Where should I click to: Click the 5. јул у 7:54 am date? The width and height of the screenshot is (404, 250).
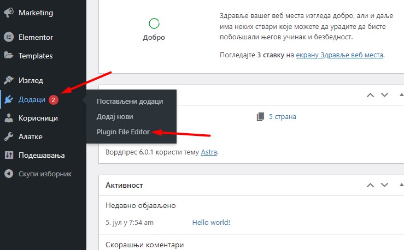[130, 223]
